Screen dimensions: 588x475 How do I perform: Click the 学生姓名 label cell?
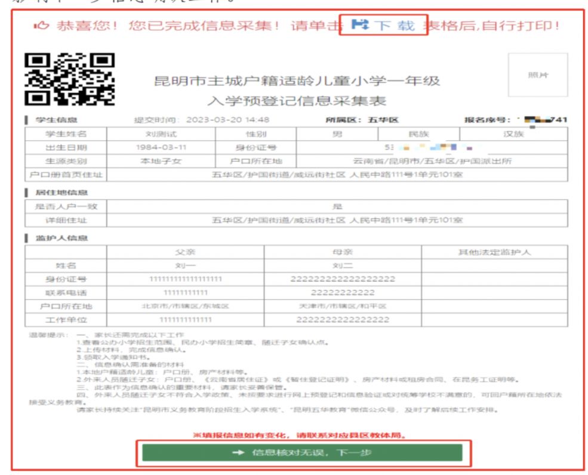(x=66, y=134)
